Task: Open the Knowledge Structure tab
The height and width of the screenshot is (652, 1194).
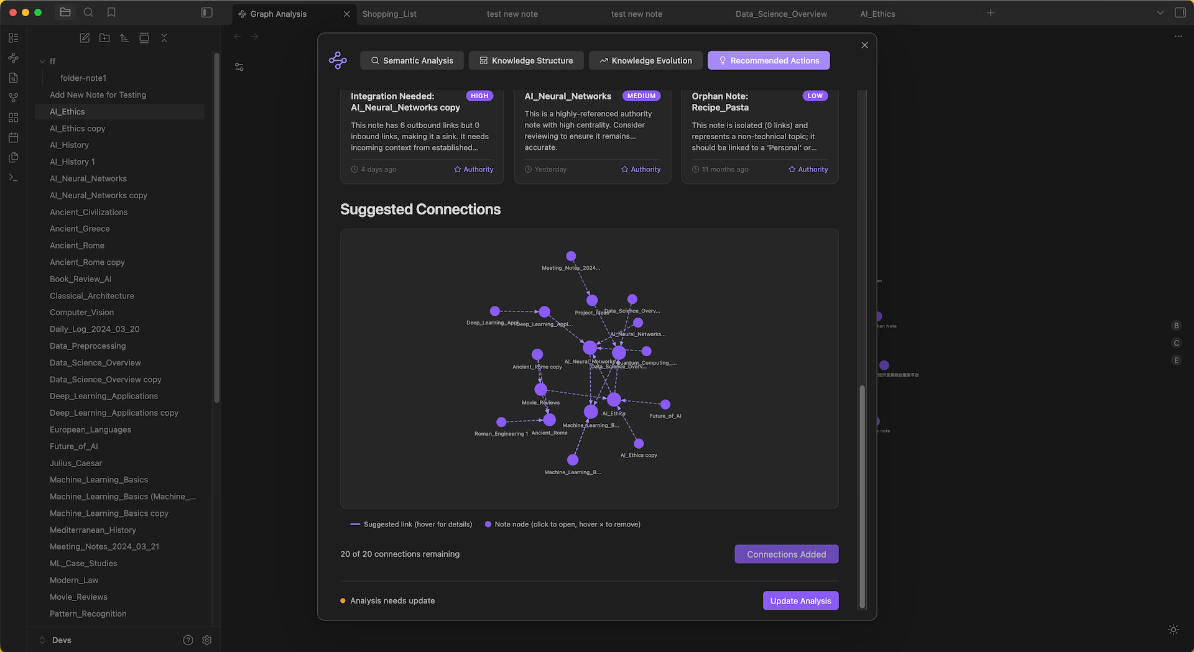Action: pyautogui.click(x=526, y=60)
